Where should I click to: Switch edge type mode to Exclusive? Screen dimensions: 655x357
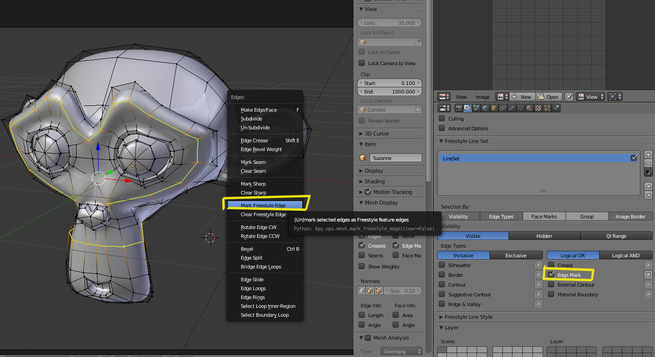click(x=516, y=256)
